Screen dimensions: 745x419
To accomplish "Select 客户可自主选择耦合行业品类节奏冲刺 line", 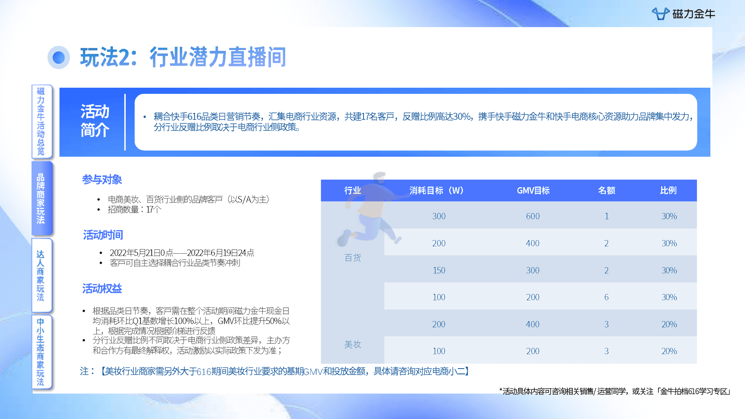I will tap(175, 263).
